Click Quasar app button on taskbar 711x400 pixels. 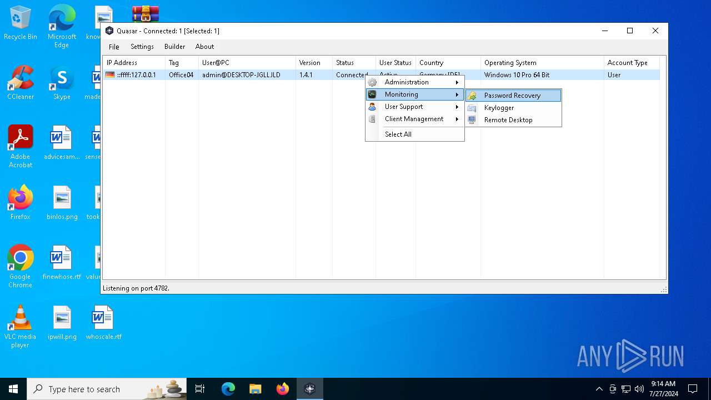[x=310, y=389]
